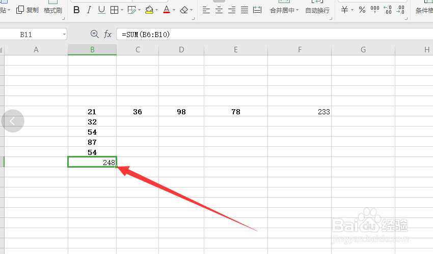This screenshot has width=433, height=254.
Task: Click the eraser clear icon
Action: [183, 10]
